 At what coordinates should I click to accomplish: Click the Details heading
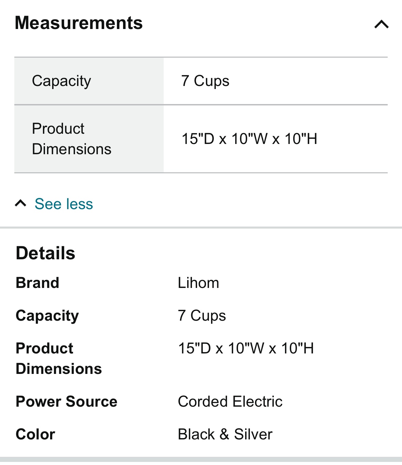[45, 253]
